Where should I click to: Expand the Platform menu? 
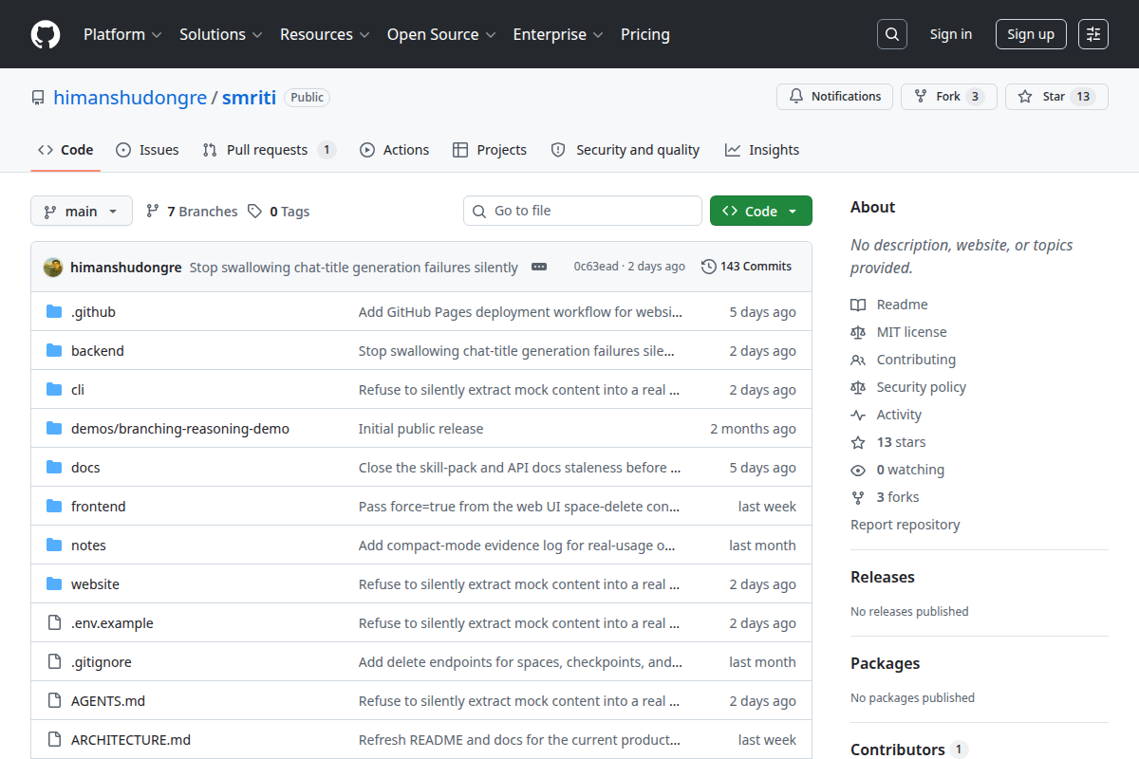click(122, 34)
